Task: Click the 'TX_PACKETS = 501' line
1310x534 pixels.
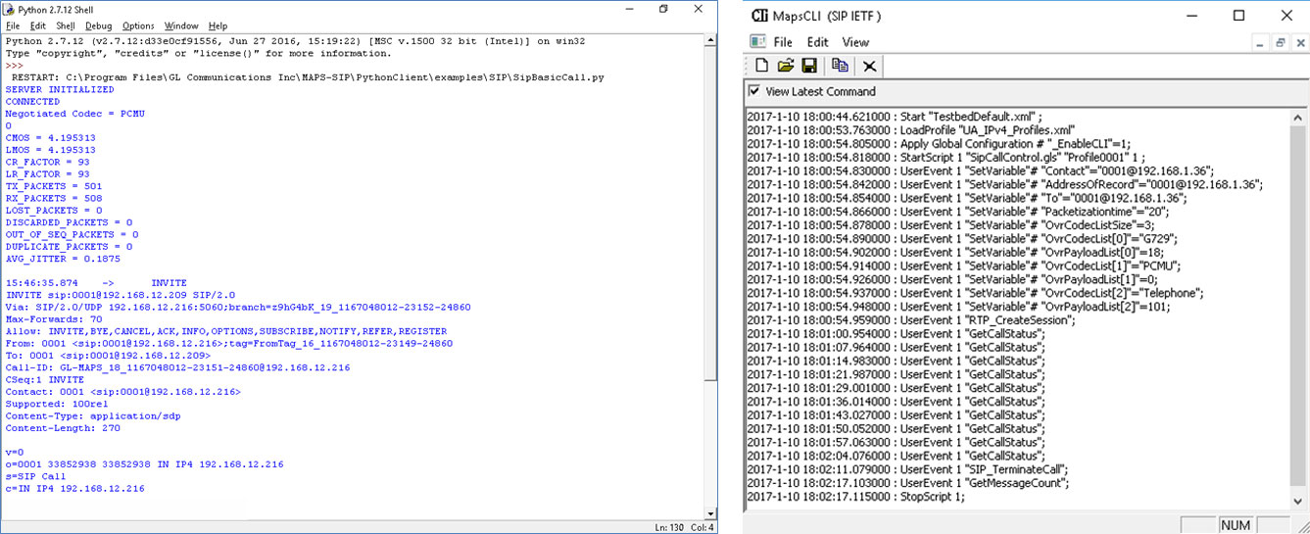Action: 54,185
